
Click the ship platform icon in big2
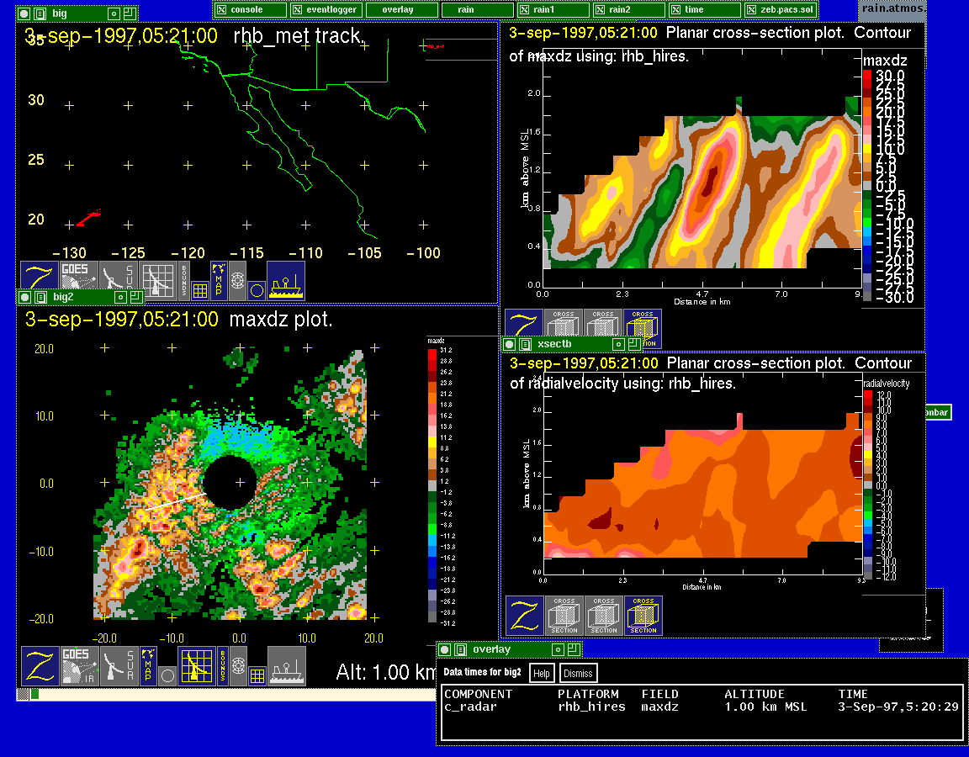[x=286, y=664]
